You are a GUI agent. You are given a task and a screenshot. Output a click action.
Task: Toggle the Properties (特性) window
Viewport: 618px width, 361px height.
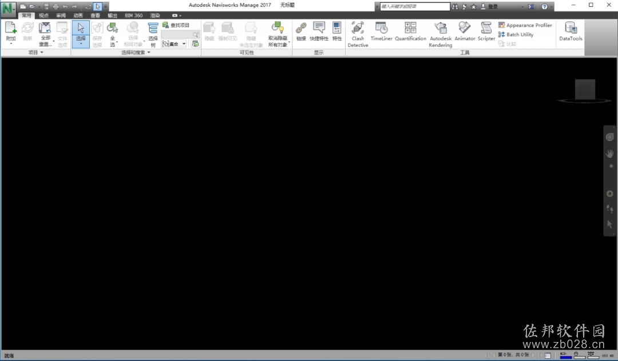tap(337, 31)
